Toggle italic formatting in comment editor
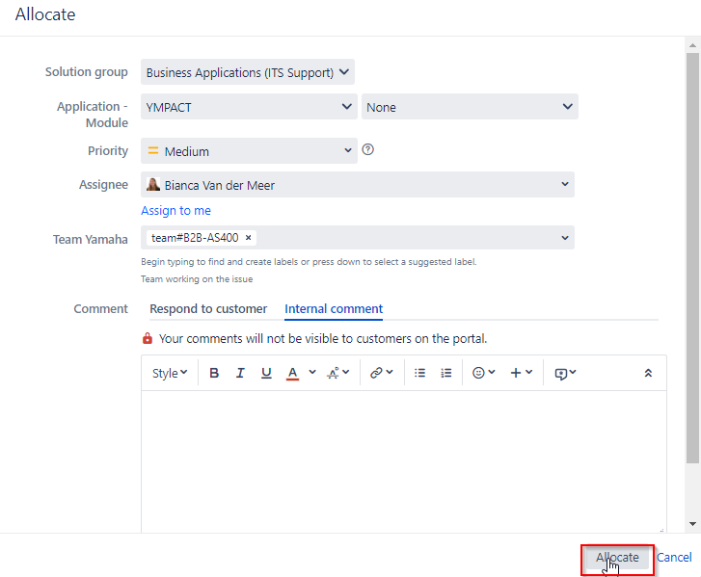Image resolution: width=701 pixels, height=577 pixels. pos(240,373)
